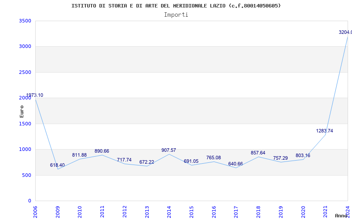
Task: Click the 2010 year label on x-axis
Action: click(80, 212)
